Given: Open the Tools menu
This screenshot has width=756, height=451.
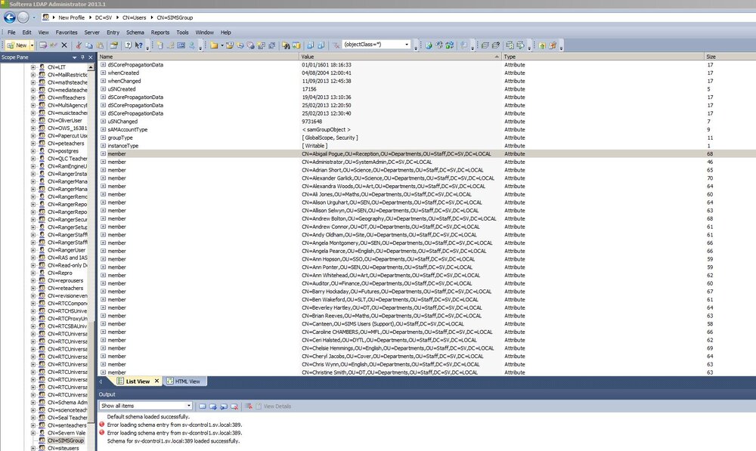Looking at the screenshot, I should 182,32.
